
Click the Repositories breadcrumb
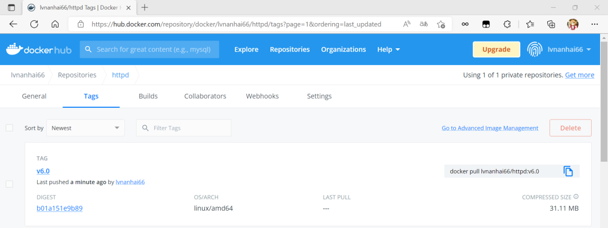(77, 75)
